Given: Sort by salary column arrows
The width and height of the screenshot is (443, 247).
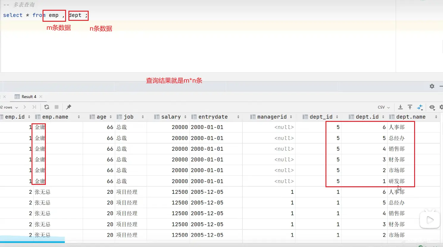Looking at the screenshot, I should coord(185,117).
